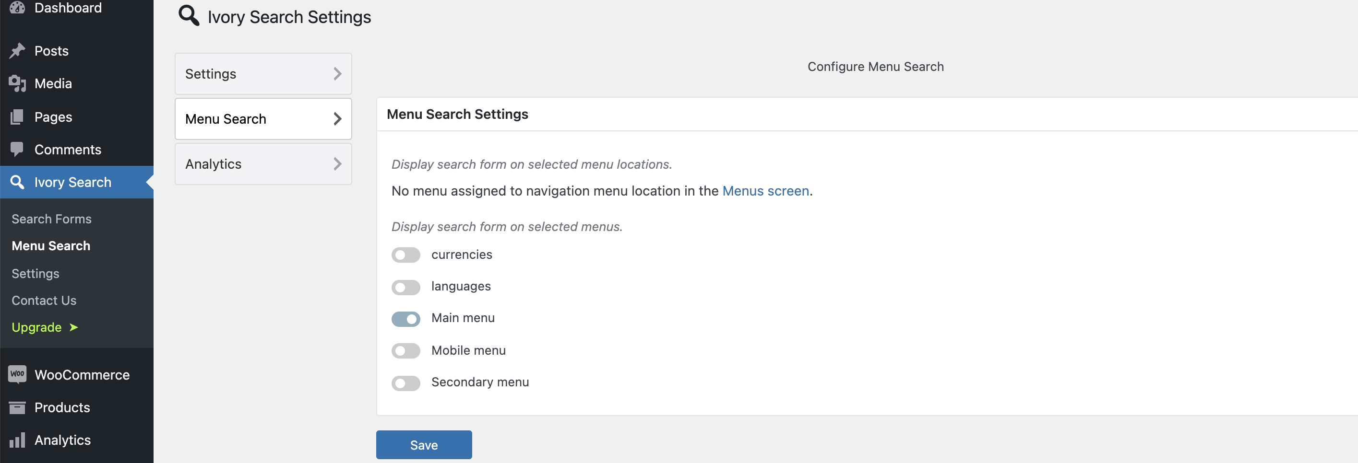Click the Ivory Search magnifier icon in sidebar
This screenshot has height=463, width=1358.
pos(17,182)
